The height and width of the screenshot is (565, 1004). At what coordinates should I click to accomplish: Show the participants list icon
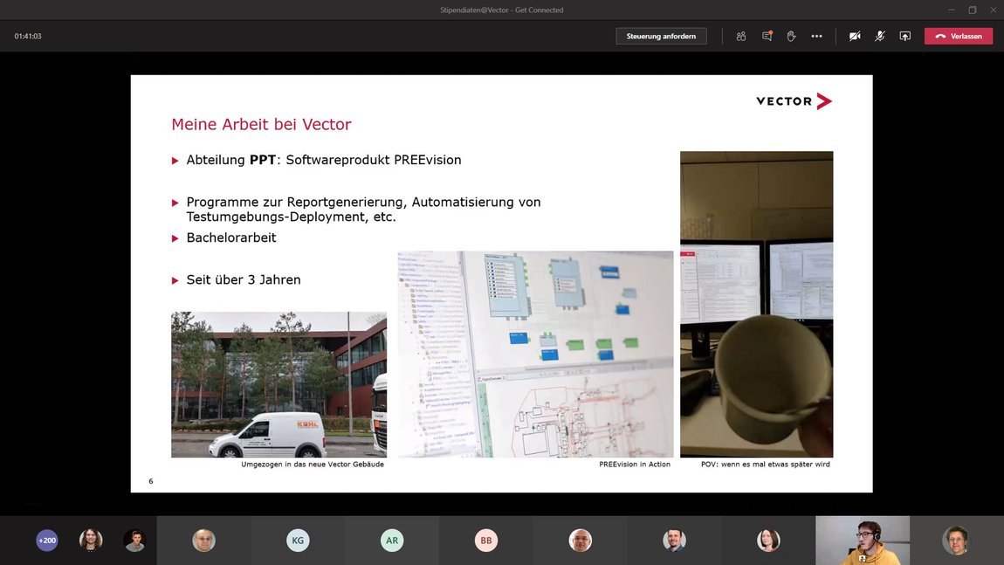pyautogui.click(x=741, y=37)
